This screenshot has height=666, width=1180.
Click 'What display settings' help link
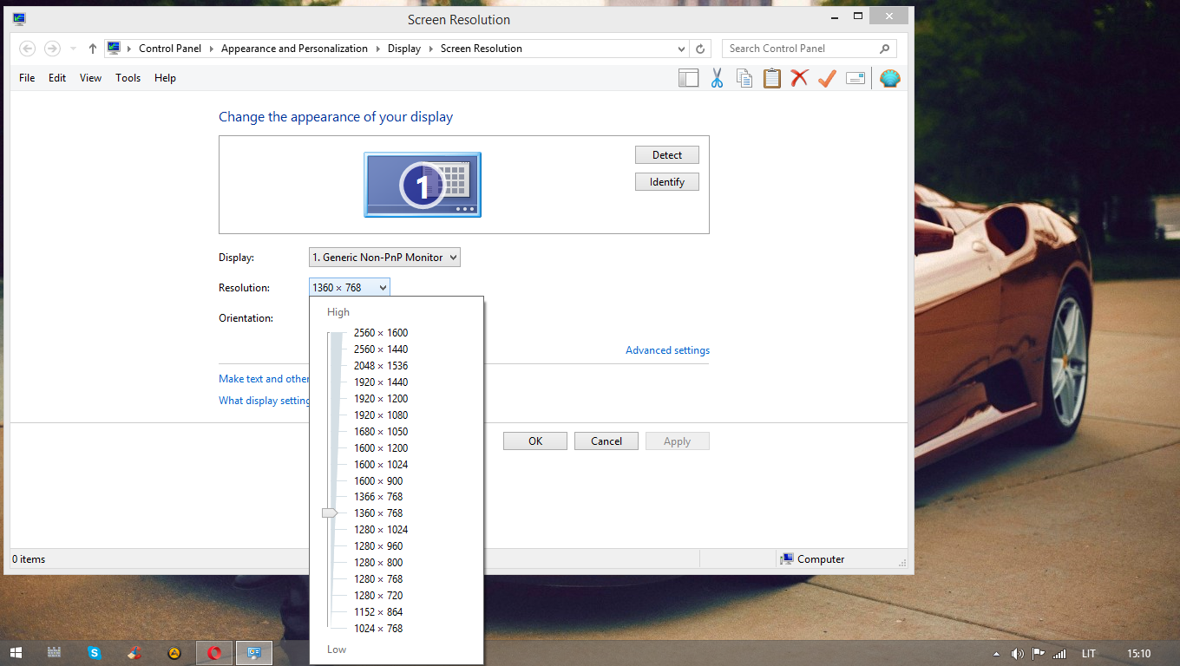(x=265, y=401)
